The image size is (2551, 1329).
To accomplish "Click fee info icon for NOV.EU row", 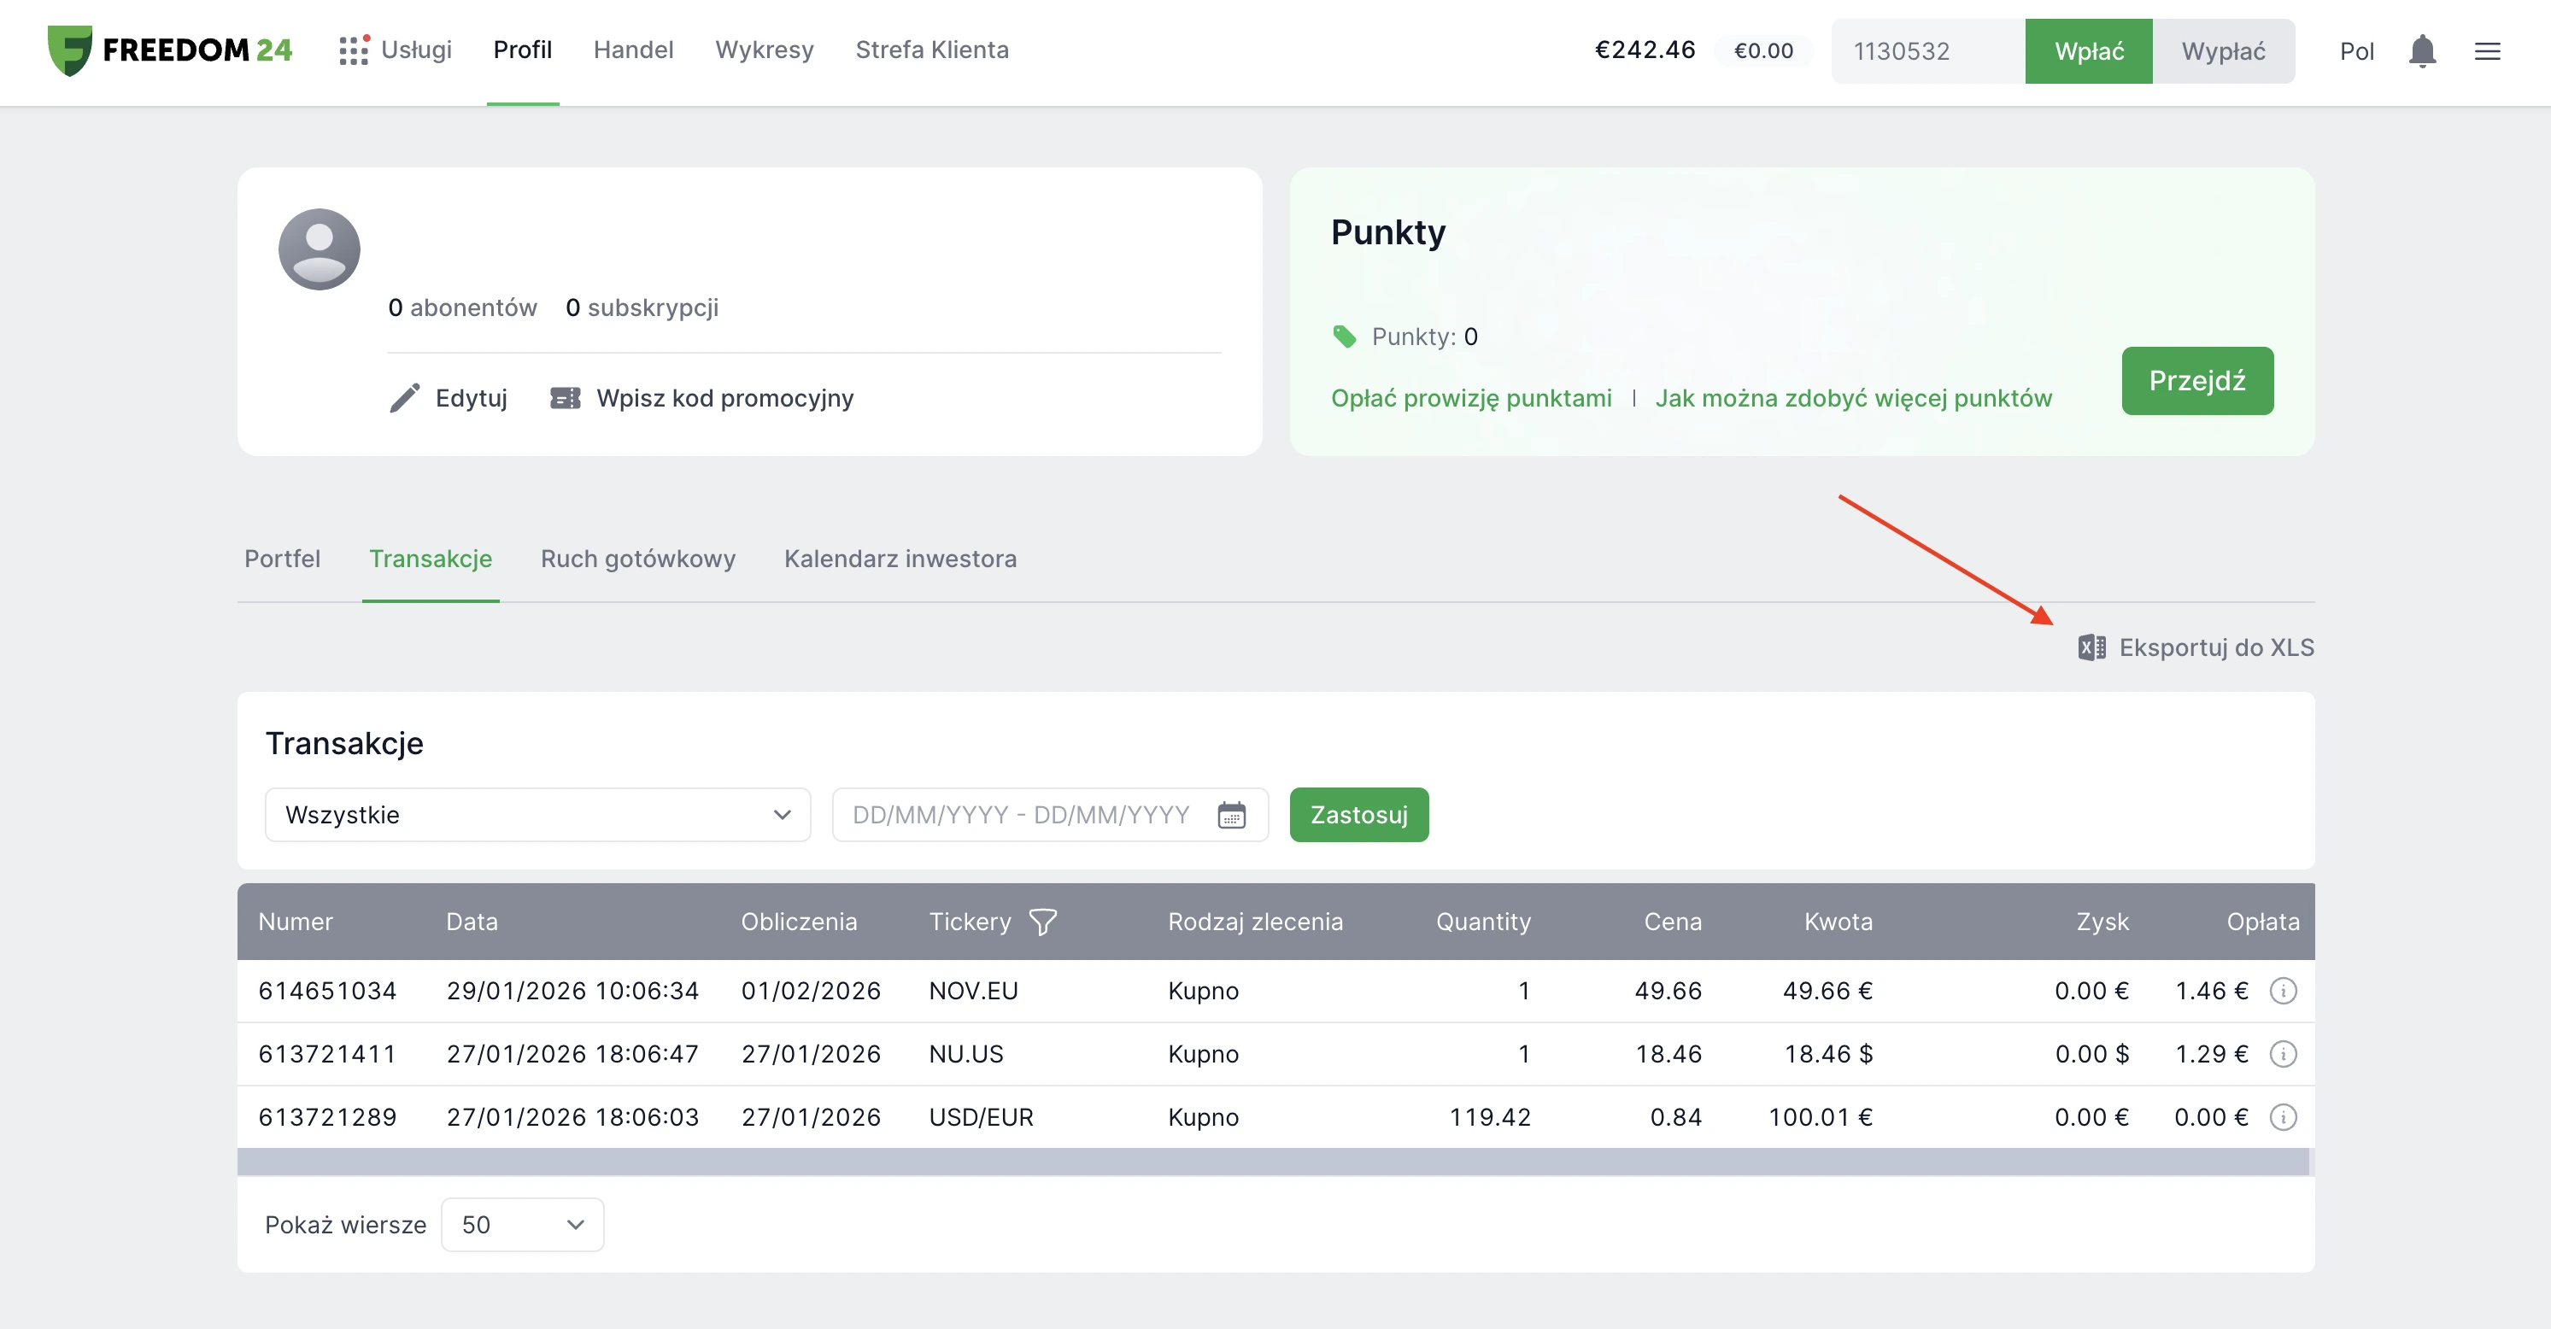I will click(2283, 990).
